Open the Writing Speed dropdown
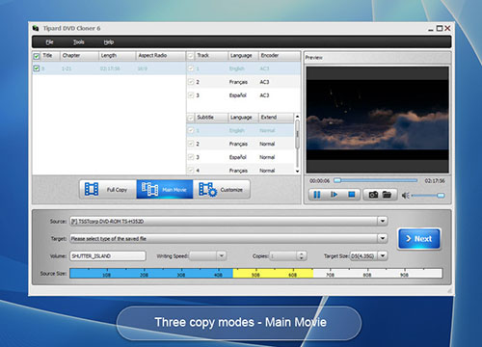482x347 pixels. [x=221, y=255]
